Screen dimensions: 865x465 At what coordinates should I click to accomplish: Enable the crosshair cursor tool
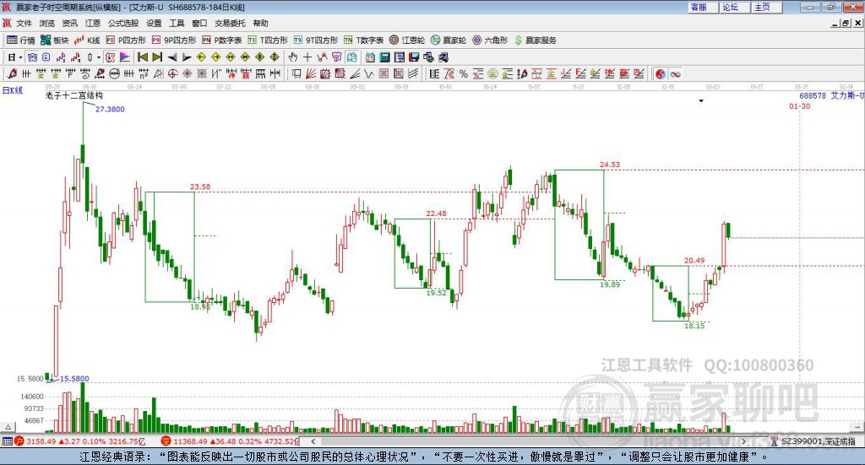(307, 57)
